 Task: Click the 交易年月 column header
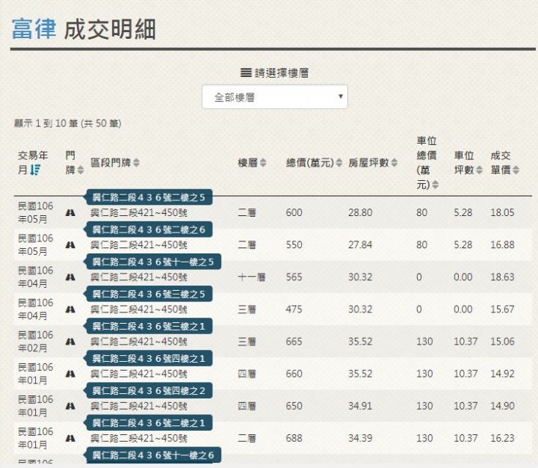point(33,162)
